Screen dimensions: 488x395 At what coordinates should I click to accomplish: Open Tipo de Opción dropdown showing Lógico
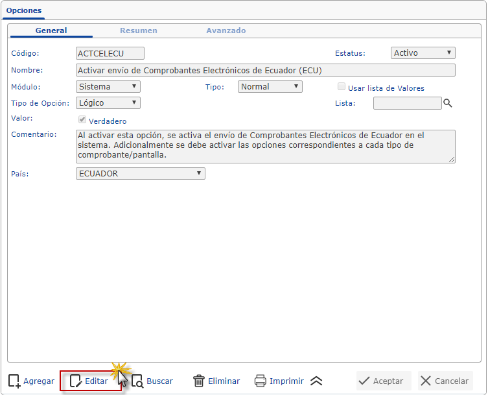(108, 102)
